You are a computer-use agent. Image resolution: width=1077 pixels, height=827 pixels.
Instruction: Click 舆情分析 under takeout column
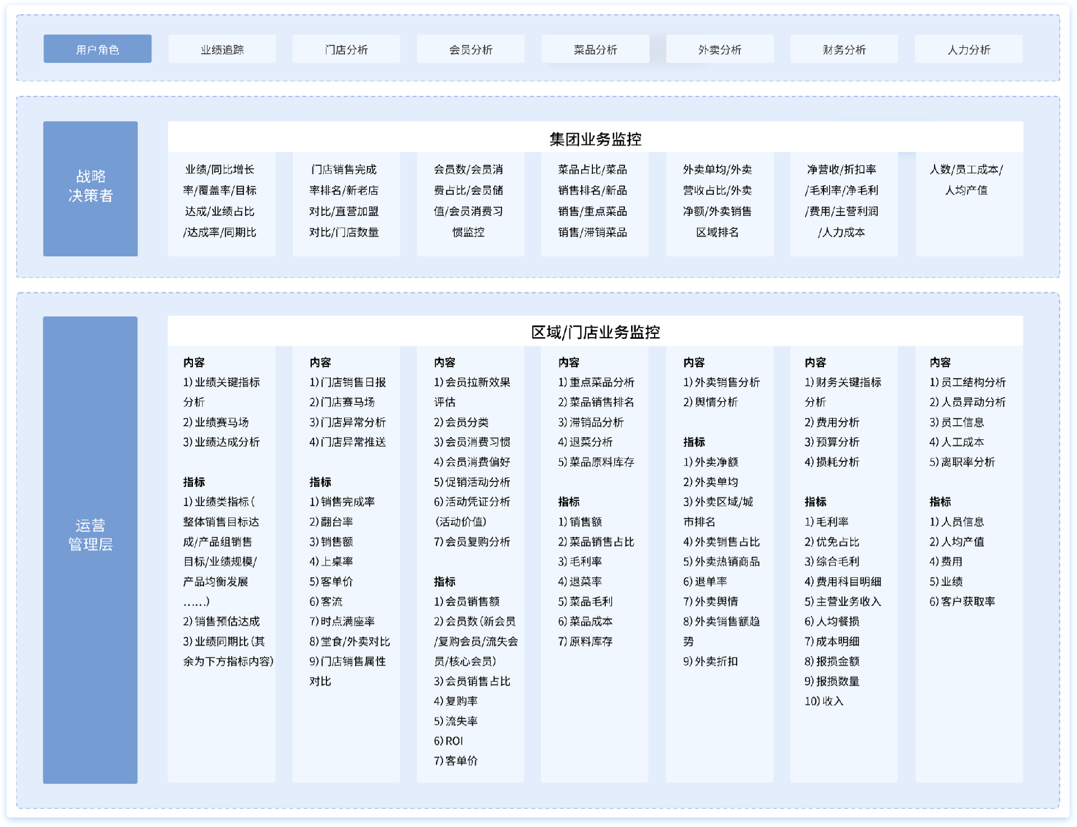(710, 402)
